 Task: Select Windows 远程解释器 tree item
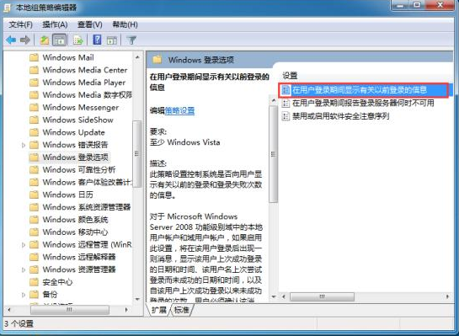79,257
